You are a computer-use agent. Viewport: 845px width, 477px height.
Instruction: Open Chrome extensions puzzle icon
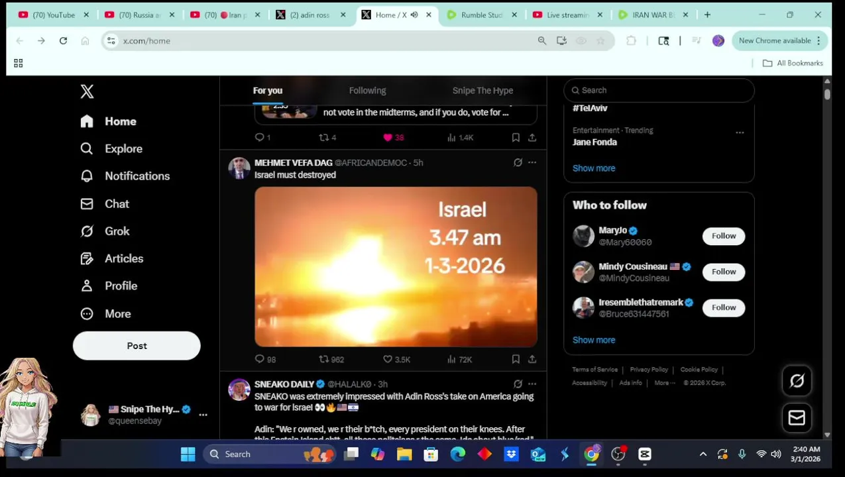coord(631,40)
